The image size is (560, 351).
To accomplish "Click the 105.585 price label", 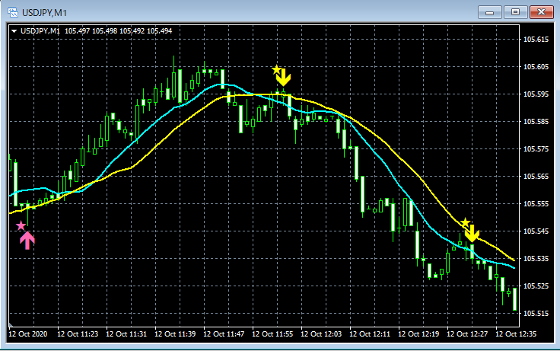I will click(x=536, y=122).
